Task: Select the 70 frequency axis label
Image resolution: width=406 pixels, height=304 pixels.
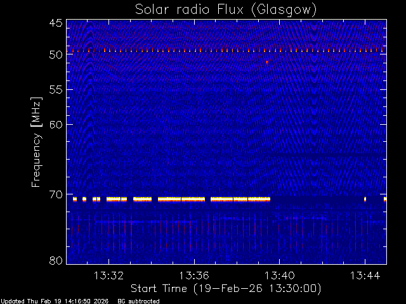Action: [x=56, y=194]
